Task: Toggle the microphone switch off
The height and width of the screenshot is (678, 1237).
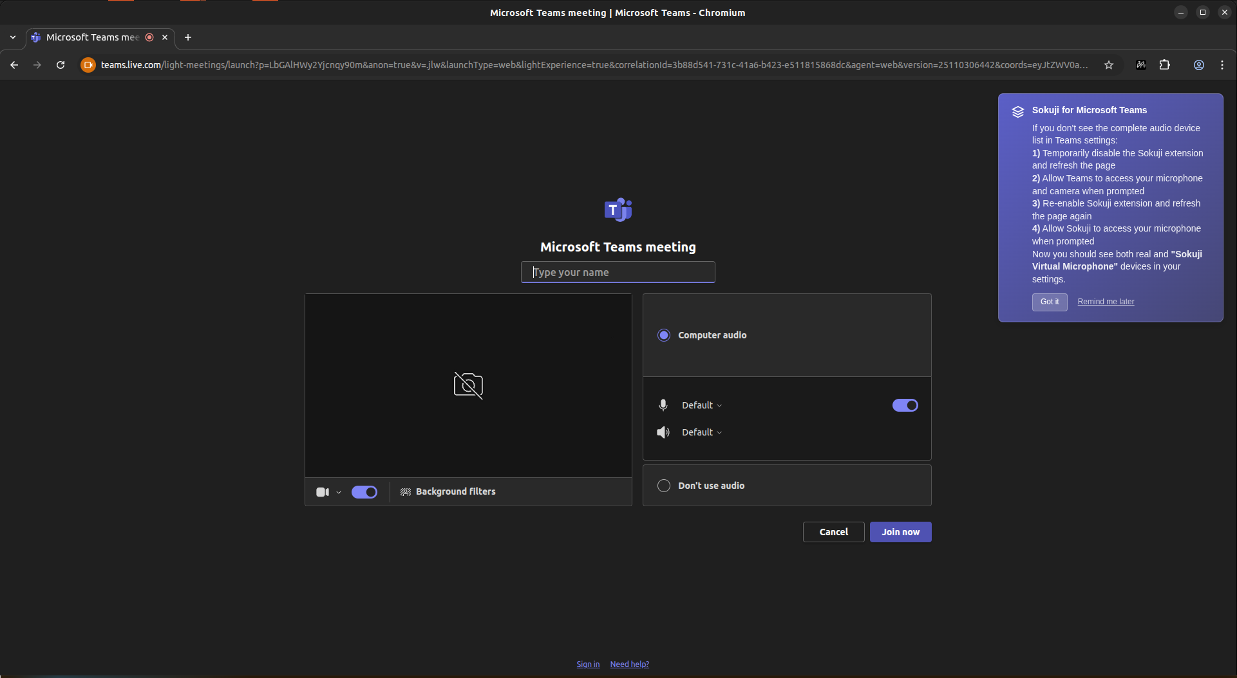Action: tap(905, 405)
